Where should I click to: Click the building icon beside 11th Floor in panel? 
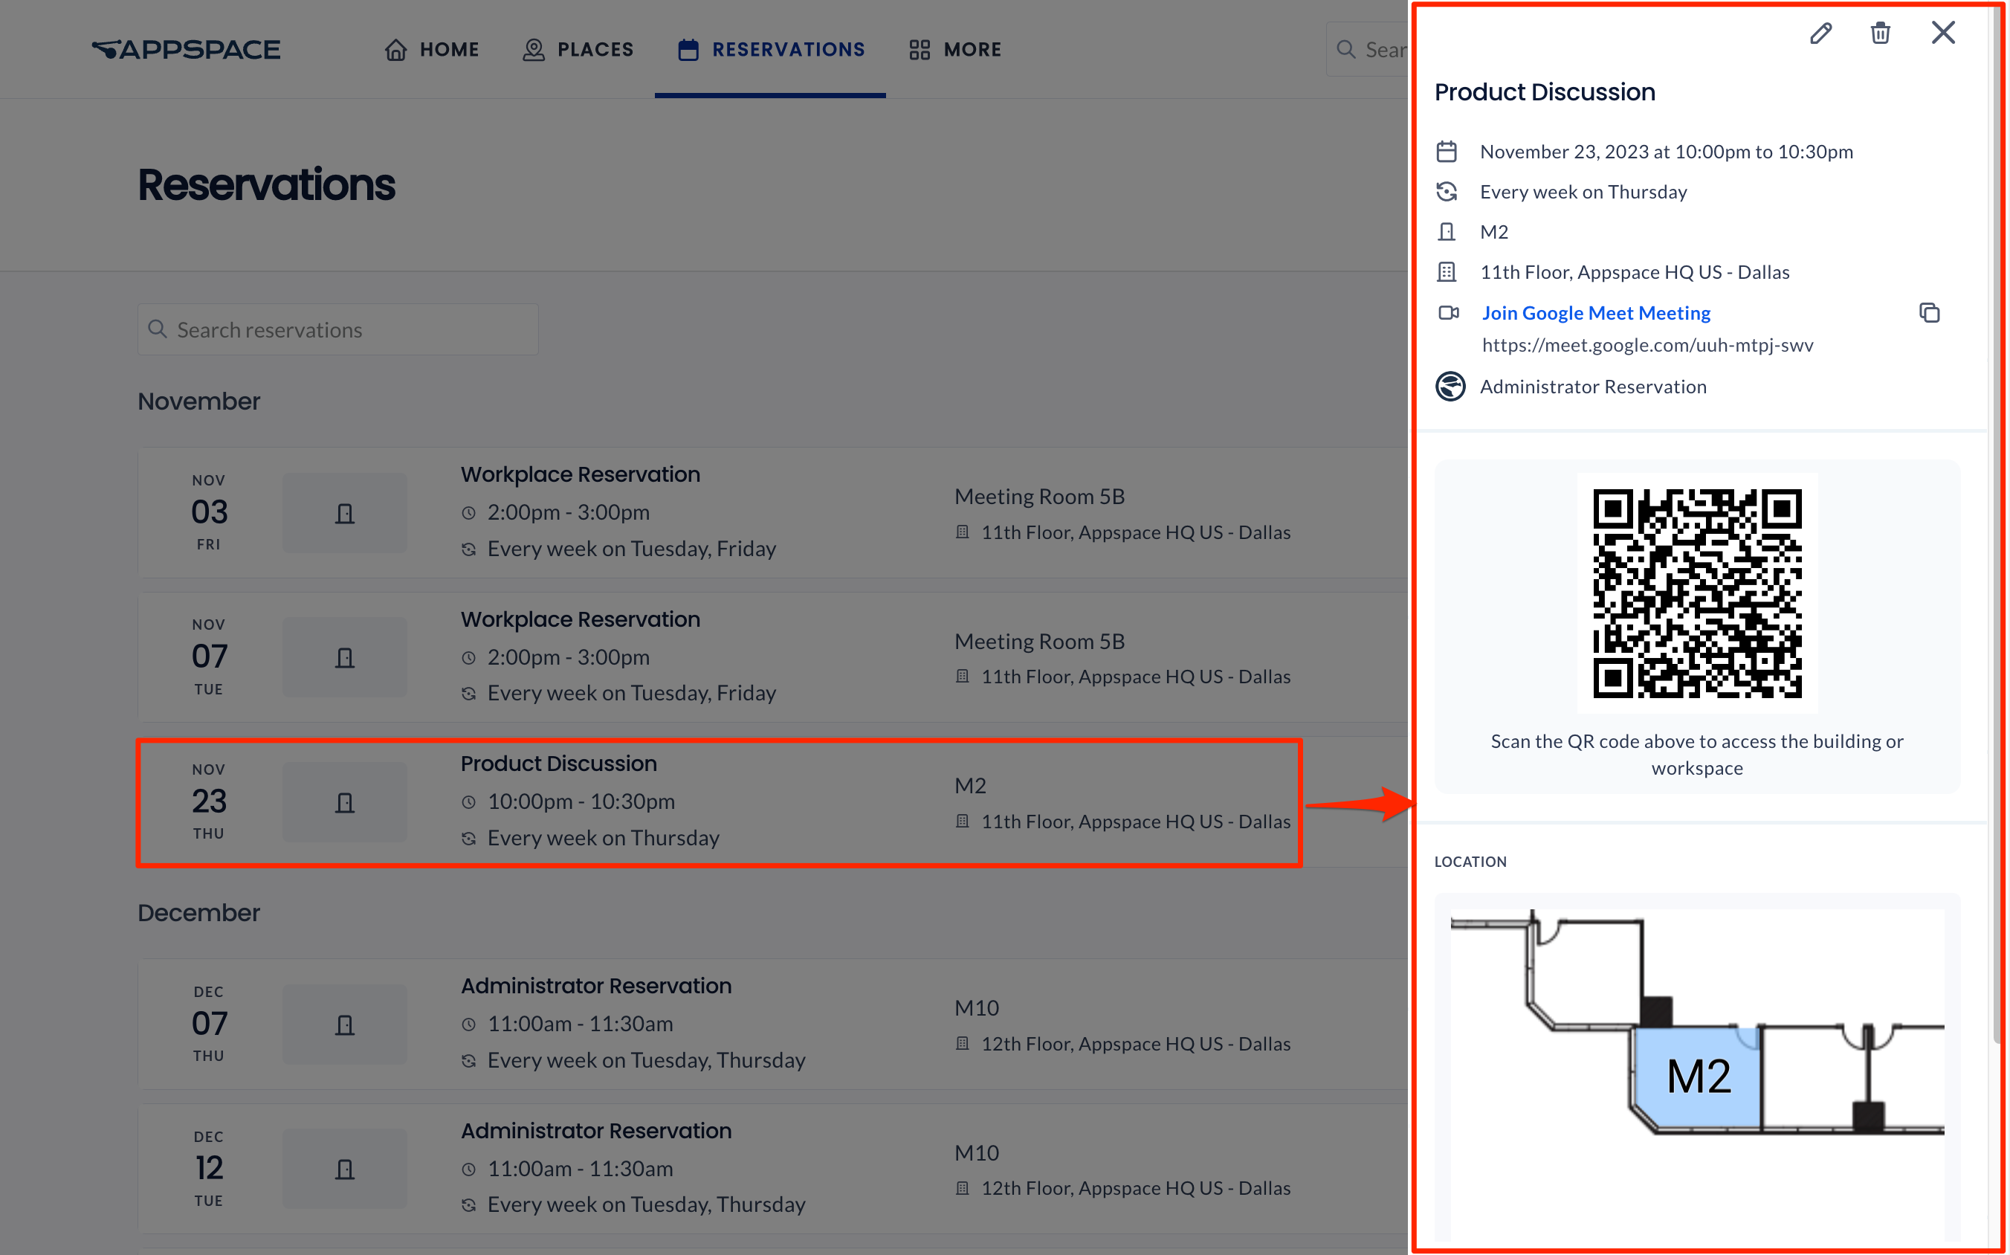click(x=1446, y=272)
